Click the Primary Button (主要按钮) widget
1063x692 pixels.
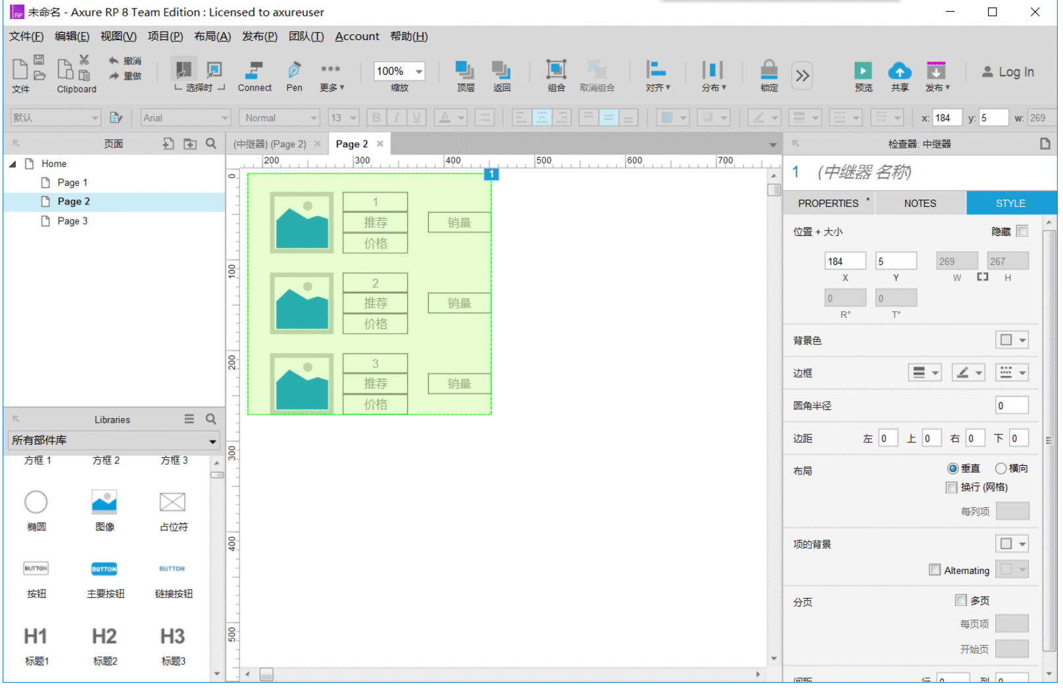point(105,568)
